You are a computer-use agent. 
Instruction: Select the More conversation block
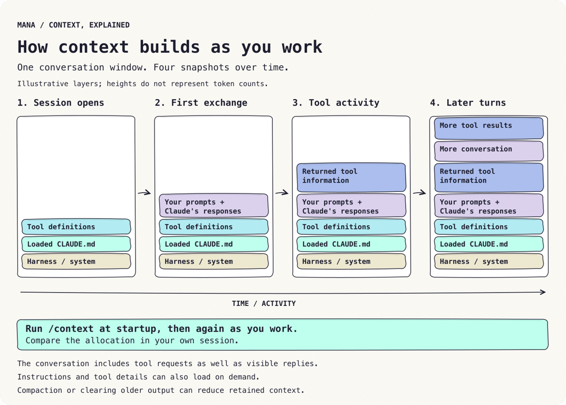pos(489,151)
